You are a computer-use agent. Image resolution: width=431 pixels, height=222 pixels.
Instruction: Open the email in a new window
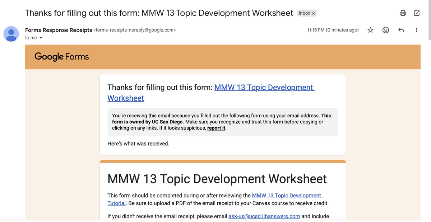[417, 13]
